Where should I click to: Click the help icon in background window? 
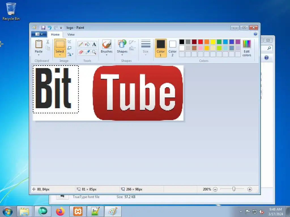pyautogui.click(x=266, y=58)
